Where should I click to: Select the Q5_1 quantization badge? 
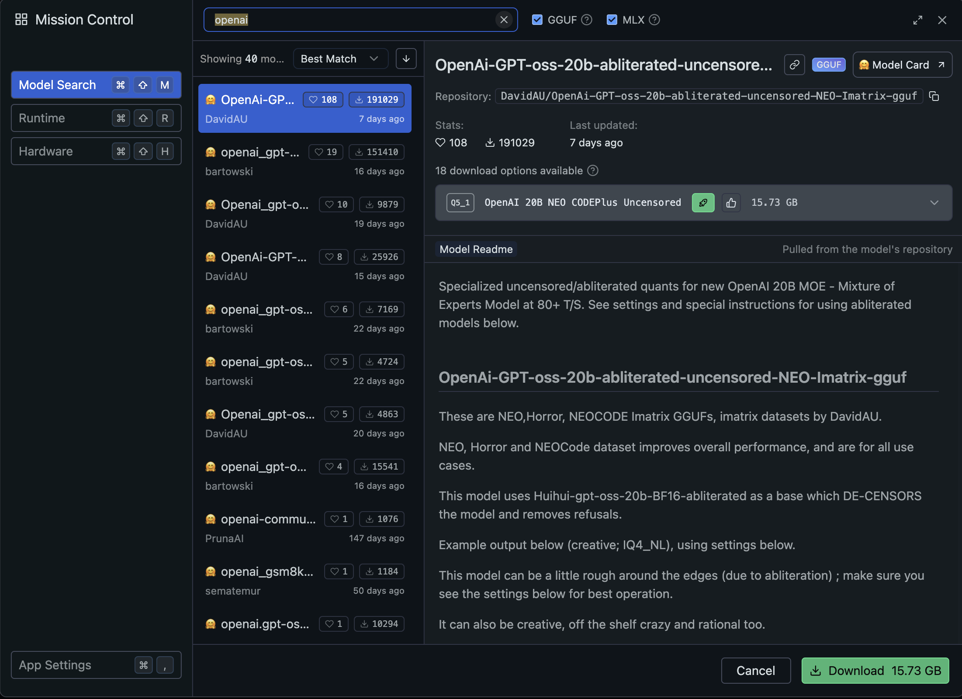[460, 203]
